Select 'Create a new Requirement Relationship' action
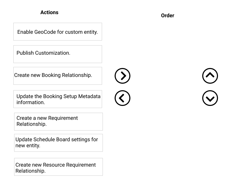The image size is (229, 187). point(58,122)
